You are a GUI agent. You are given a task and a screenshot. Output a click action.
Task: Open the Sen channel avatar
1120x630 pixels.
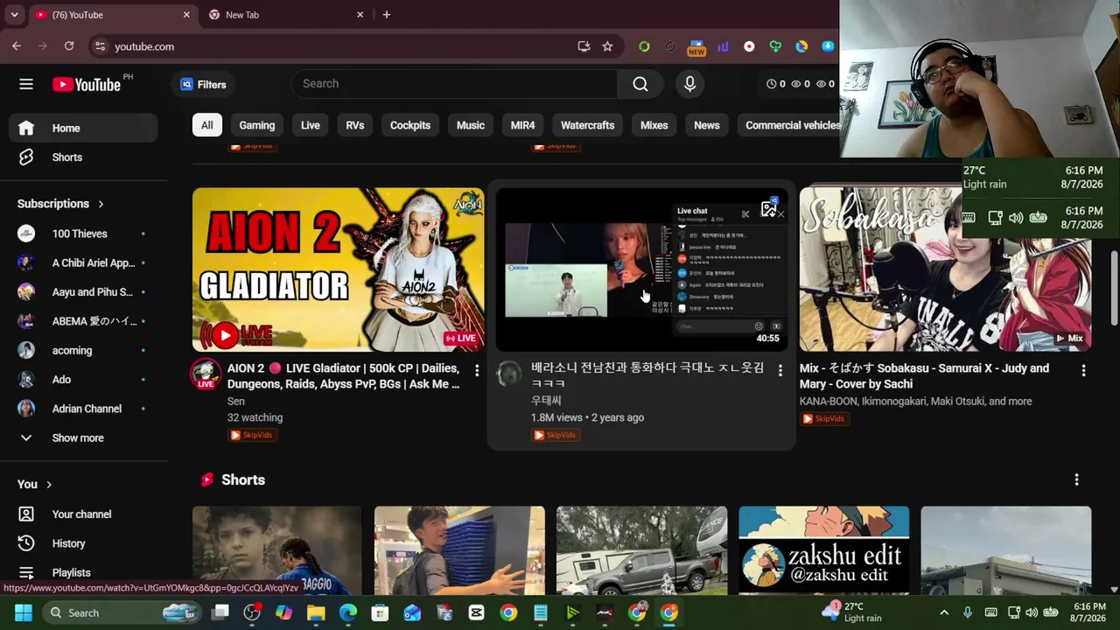[206, 374]
